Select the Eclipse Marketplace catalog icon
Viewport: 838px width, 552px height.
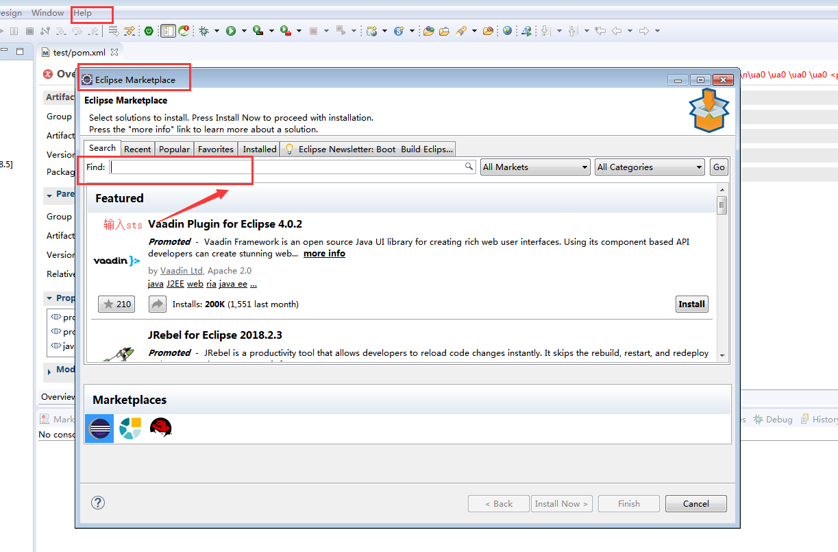99,429
